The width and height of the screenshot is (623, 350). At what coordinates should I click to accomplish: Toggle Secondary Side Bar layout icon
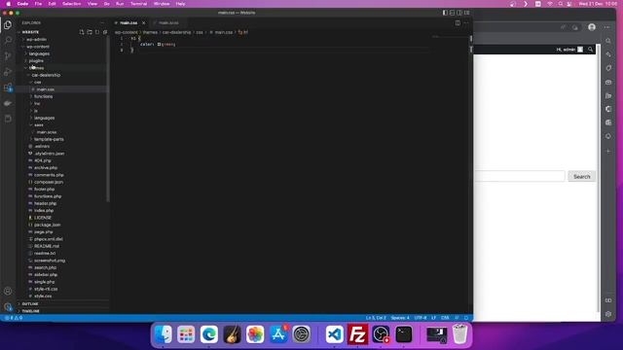click(459, 13)
